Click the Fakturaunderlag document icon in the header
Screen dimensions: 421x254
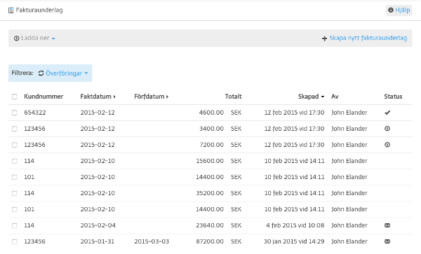click(11, 10)
